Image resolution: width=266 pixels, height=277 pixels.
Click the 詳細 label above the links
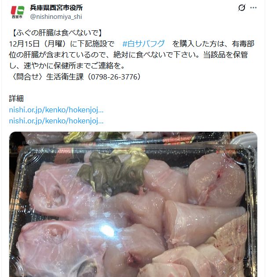click(16, 99)
